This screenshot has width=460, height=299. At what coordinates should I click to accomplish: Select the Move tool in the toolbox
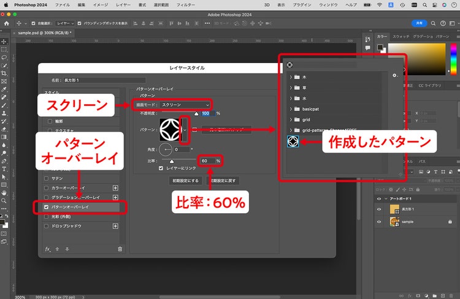click(4, 42)
